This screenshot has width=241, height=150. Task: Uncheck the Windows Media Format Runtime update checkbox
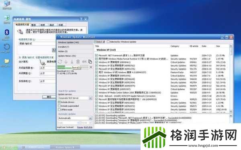96,59
